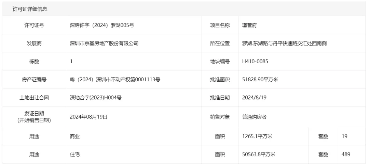Click the sales target value 普通购房者
This screenshot has height=164, width=369.
click(254, 117)
